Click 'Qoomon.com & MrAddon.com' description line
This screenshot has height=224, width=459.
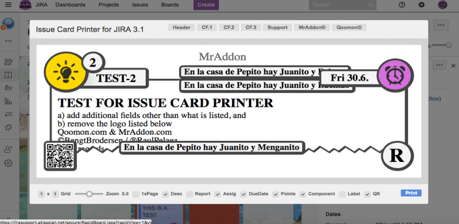coord(115,132)
